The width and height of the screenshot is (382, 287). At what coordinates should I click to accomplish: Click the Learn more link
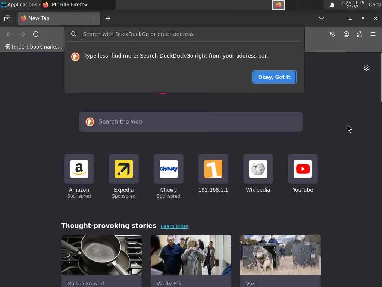pyautogui.click(x=175, y=226)
